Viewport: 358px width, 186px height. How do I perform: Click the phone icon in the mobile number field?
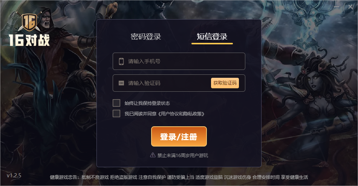pyautogui.click(x=121, y=61)
